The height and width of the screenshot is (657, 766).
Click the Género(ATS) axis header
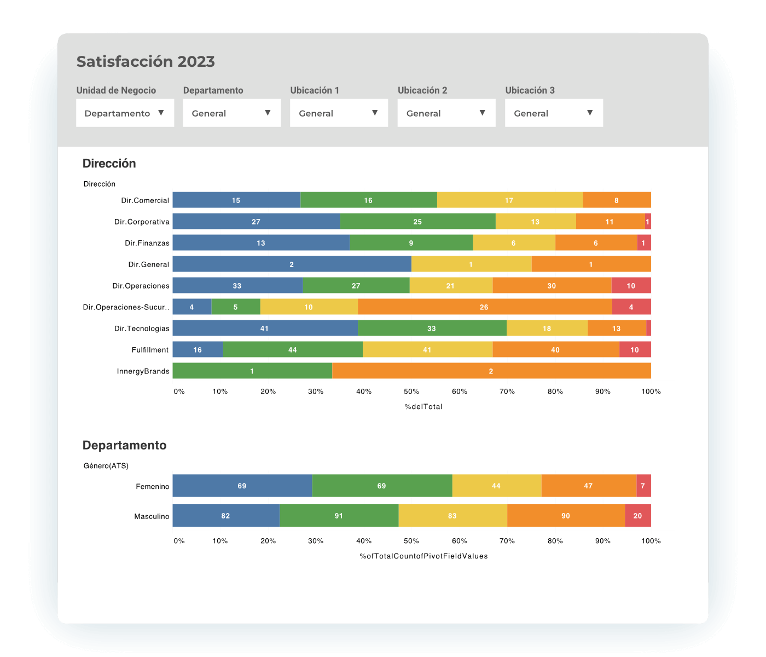106,466
